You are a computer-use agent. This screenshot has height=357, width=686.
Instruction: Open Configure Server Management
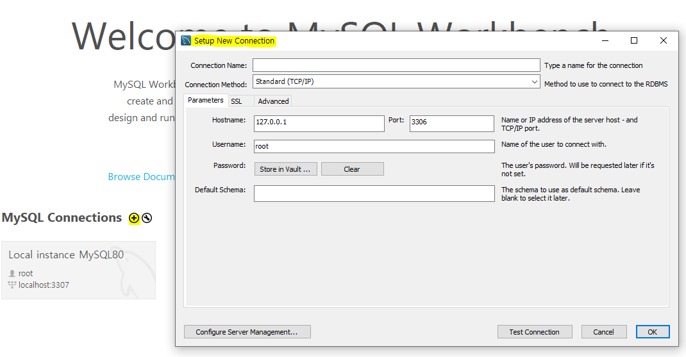point(247,331)
